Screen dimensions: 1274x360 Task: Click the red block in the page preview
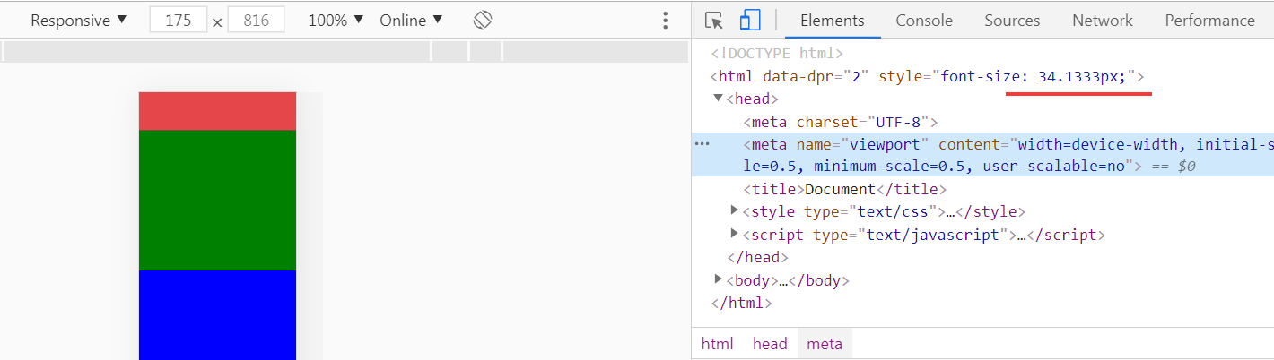tap(217, 111)
